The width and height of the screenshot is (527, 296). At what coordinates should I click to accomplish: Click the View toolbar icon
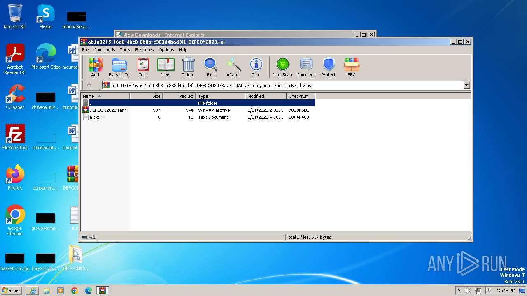[166, 67]
